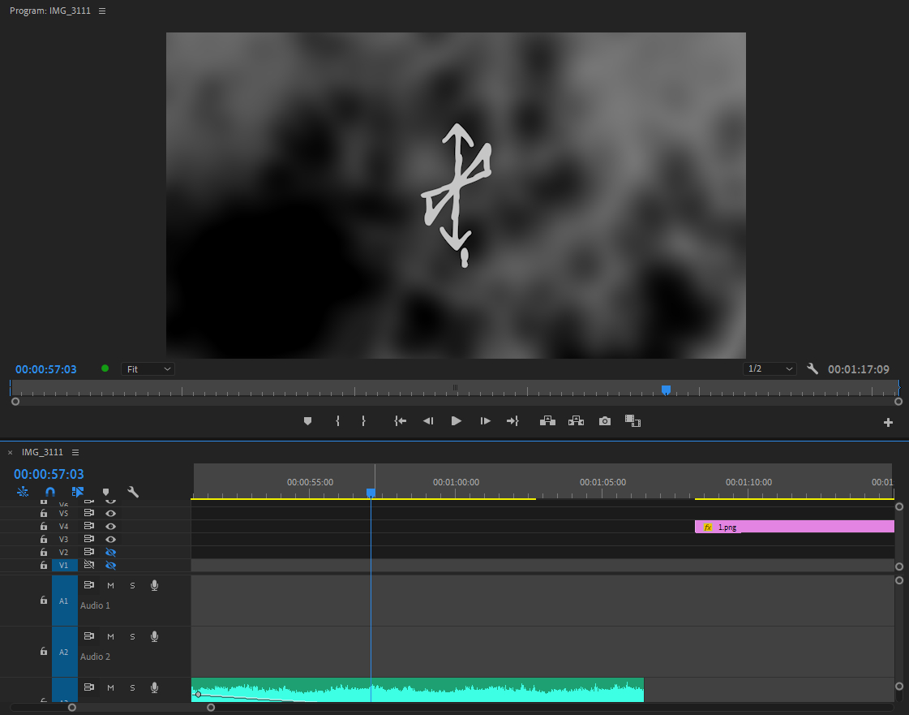The height and width of the screenshot is (715, 909).
Task: Hide the V4 track output
Action: click(x=111, y=527)
